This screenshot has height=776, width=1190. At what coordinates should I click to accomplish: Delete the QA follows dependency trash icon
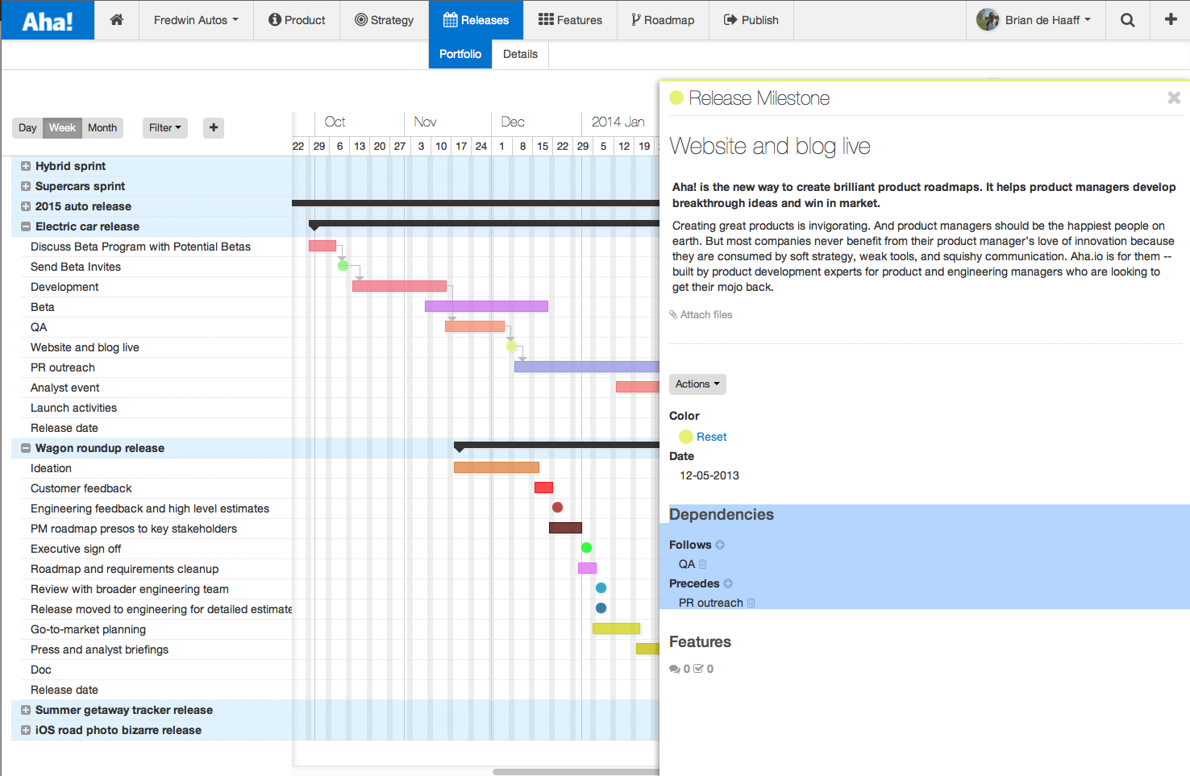[x=703, y=564]
